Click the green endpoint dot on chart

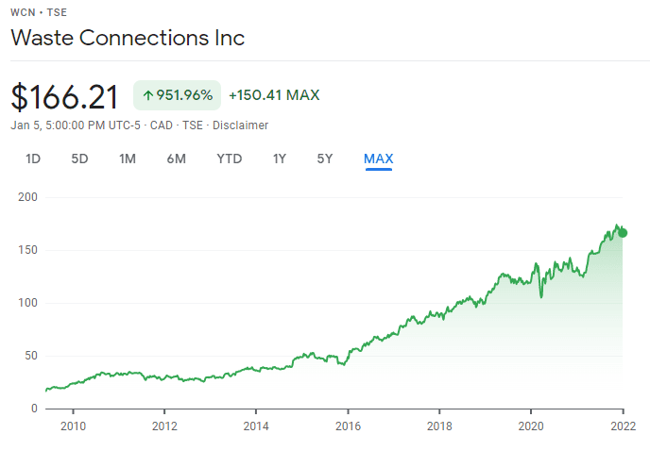(x=623, y=233)
